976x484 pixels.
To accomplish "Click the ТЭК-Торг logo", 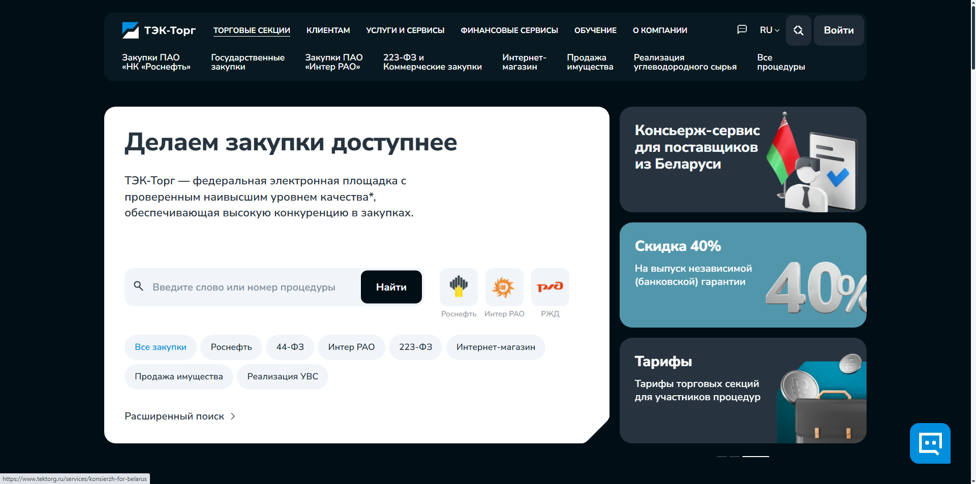I will coord(159,30).
